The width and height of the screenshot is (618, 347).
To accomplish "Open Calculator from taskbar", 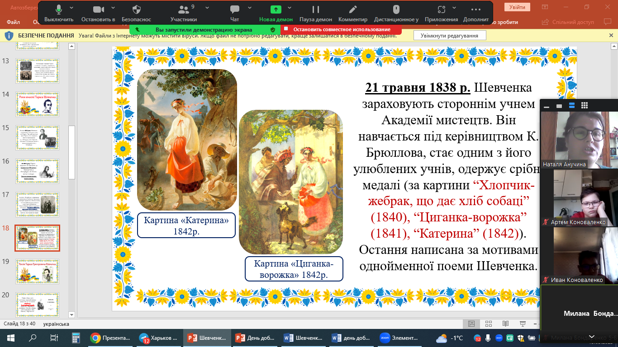I will point(76,338).
